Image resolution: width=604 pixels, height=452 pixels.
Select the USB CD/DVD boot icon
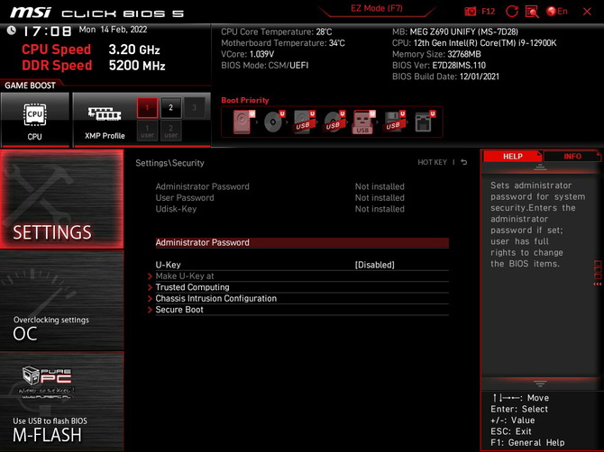point(334,122)
